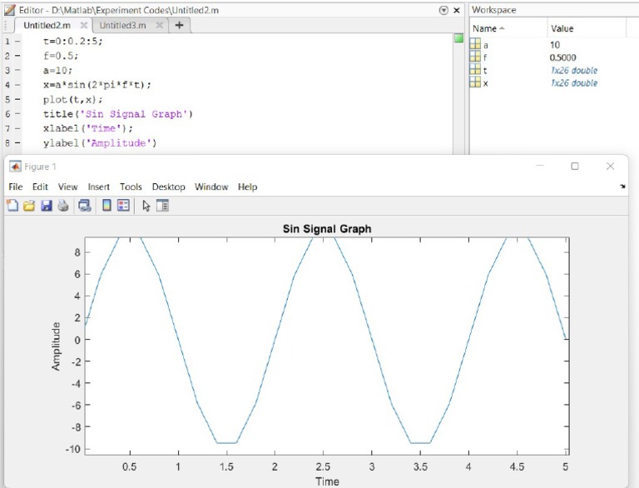639x488 pixels.
Task: Open the Insert menu in Figure 1
Action: pos(98,187)
